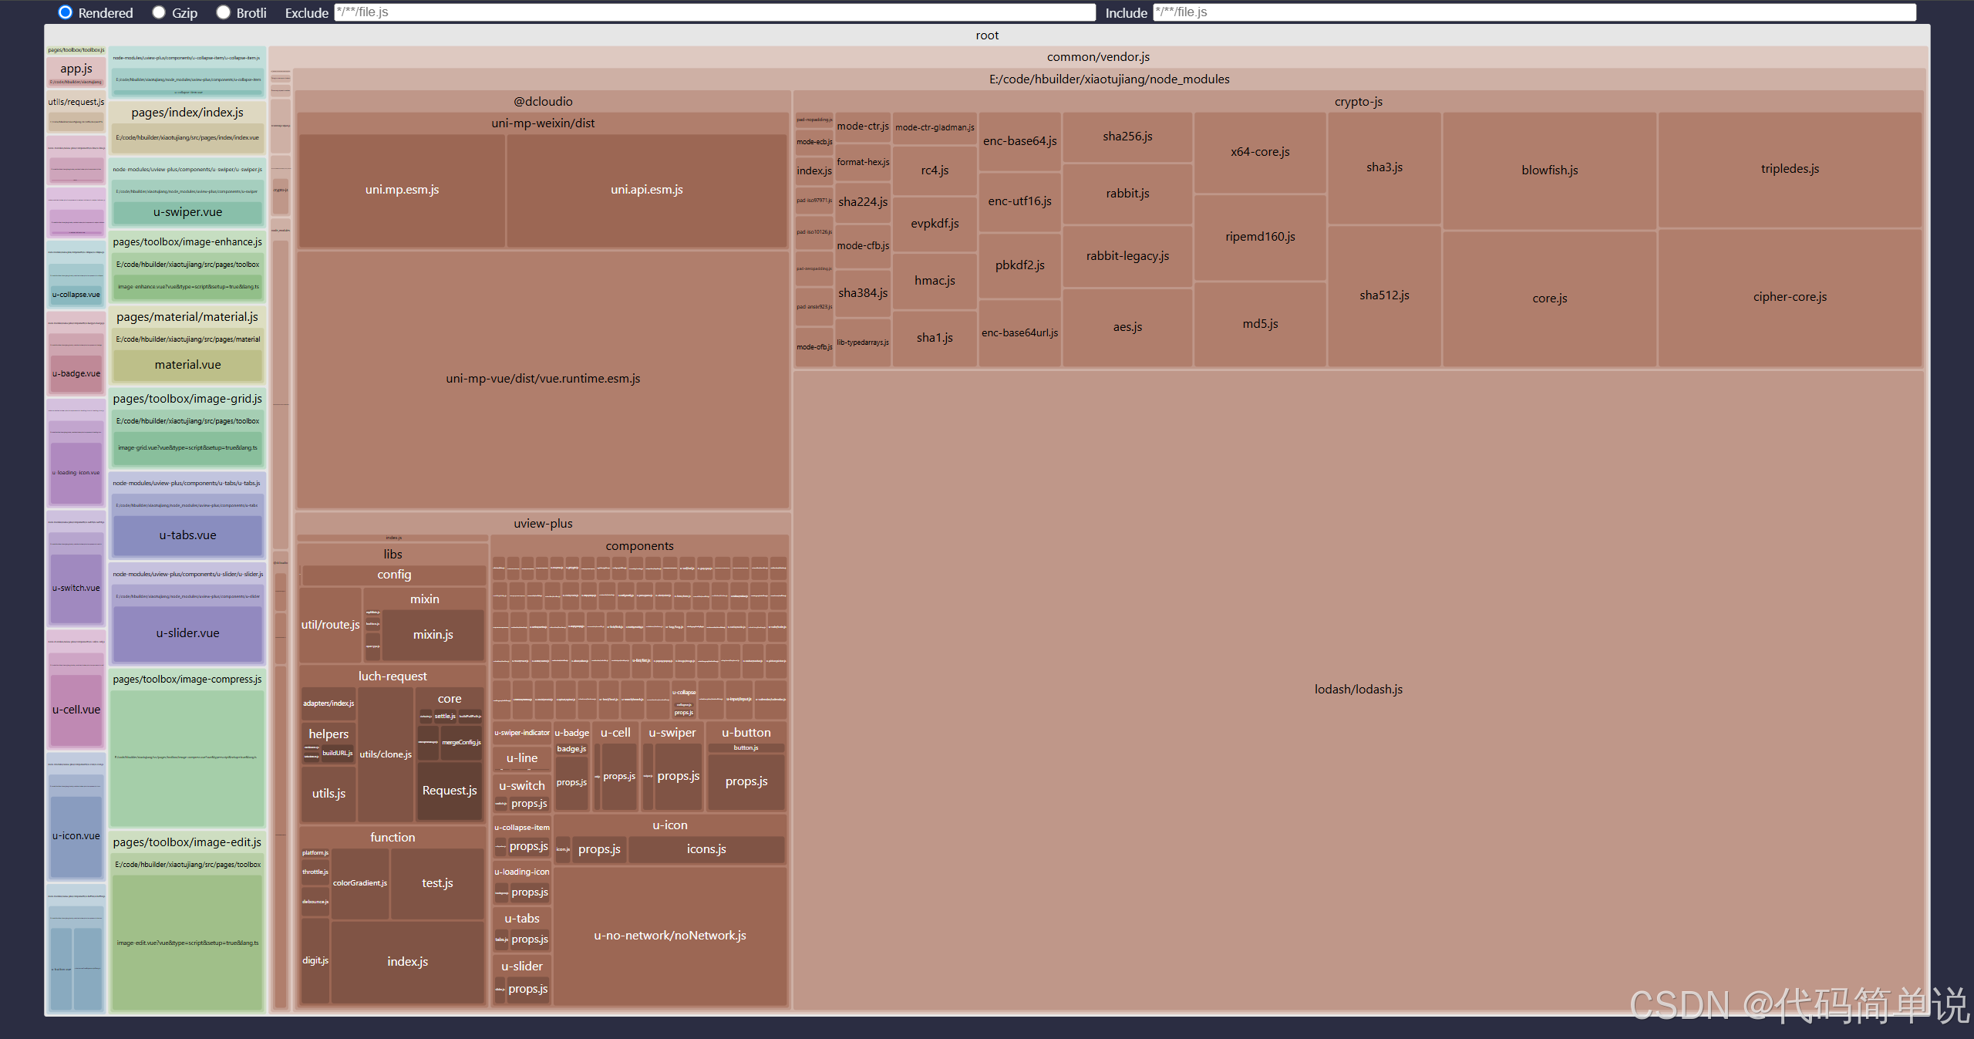The width and height of the screenshot is (1974, 1039).
Task: Expand the uview-plus group header
Action: (x=543, y=524)
